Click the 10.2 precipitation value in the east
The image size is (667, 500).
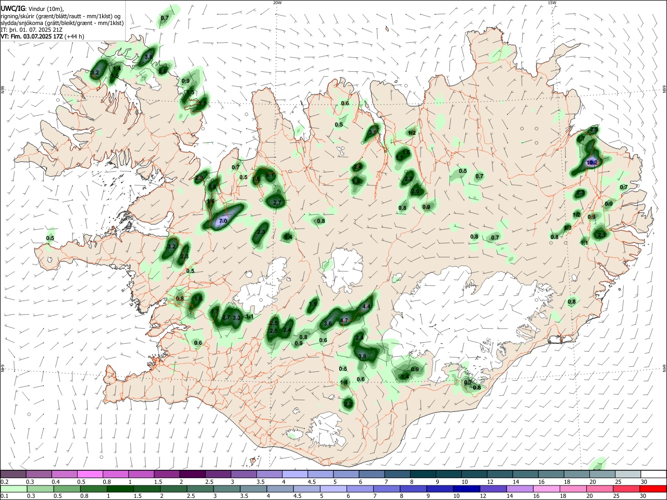pyautogui.click(x=592, y=162)
